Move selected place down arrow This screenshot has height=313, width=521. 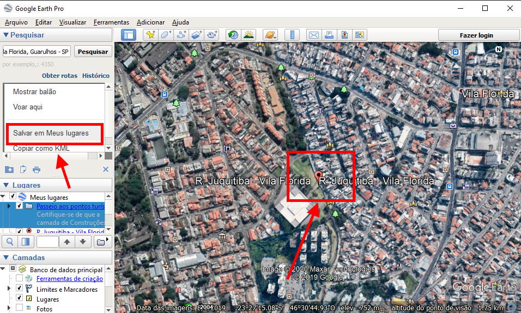click(83, 242)
